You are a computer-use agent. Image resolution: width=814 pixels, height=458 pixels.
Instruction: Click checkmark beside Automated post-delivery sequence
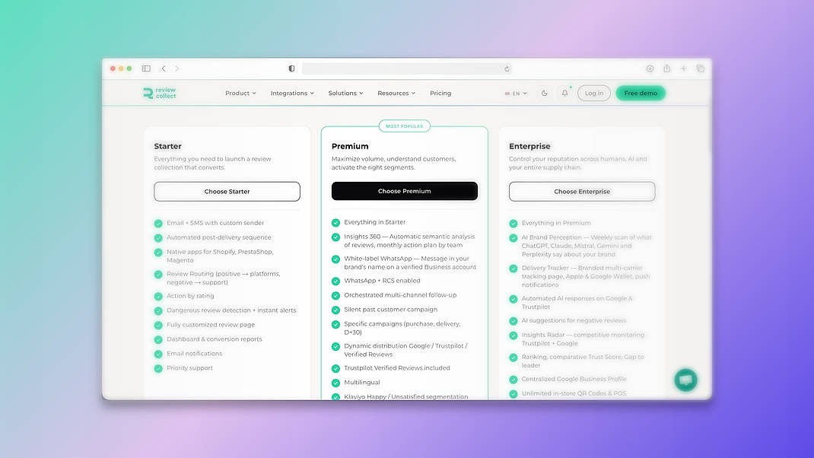click(158, 238)
